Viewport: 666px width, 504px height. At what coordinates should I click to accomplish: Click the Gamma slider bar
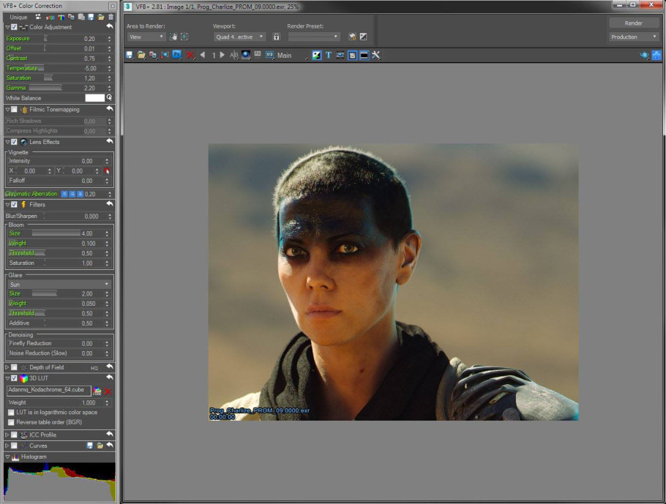(46, 88)
